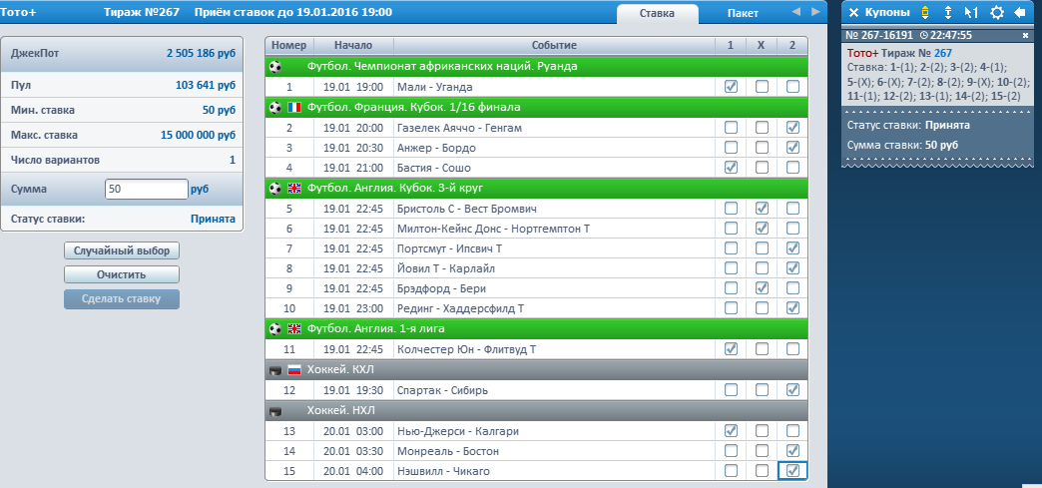The width and height of the screenshot is (1042, 488).
Task: Close coupon № 267-16191
Action: (1025, 35)
